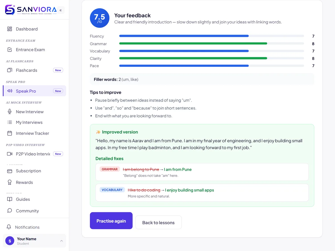Click the tip about pausing instead of "um"
335x251 pixels.
(x=143, y=100)
